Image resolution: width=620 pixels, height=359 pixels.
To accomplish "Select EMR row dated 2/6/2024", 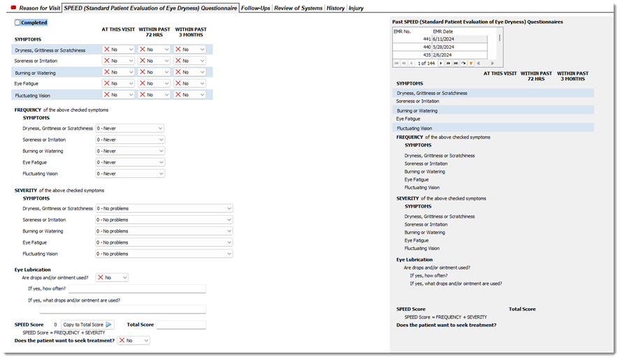I will (440, 55).
